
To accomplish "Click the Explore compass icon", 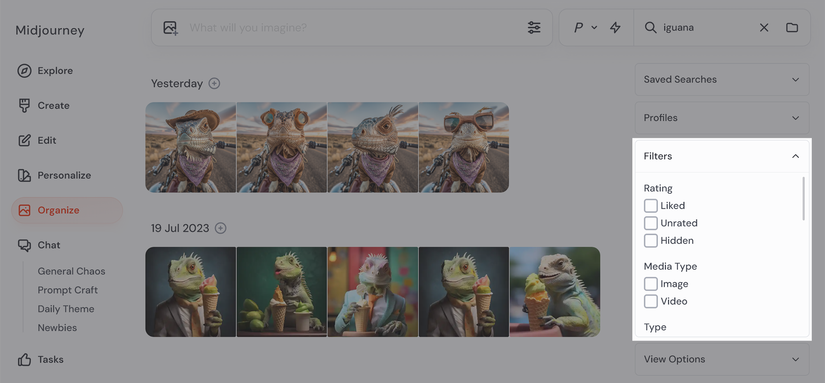I will [x=24, y=71].
